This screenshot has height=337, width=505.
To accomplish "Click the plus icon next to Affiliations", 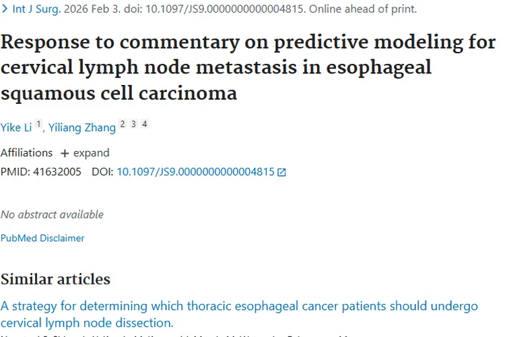I will 65,153.
